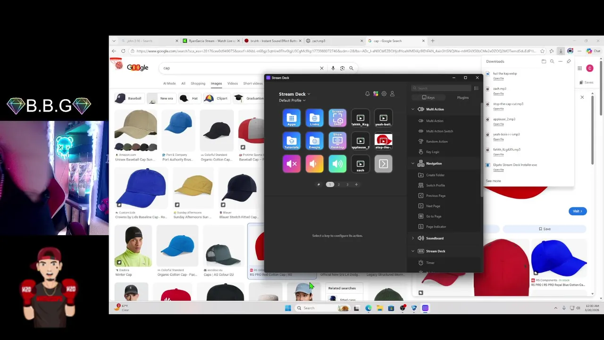The width and height of the screenshot is (604, 340).
Task: Choose the Create Folder action
Action: tap(435, 175)
